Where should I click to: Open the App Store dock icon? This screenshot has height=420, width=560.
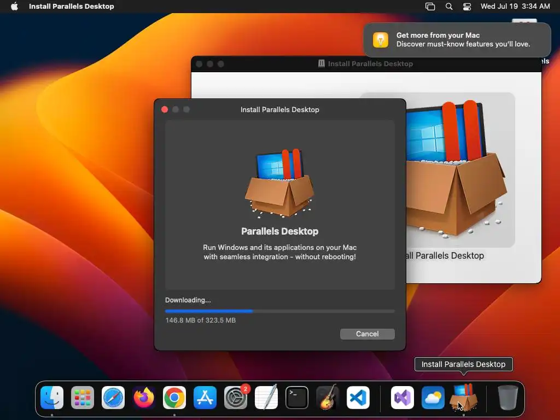205,397
